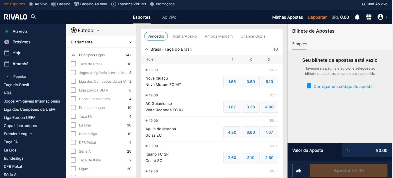This screenshot has width=393, height=178.
Task: Check the Jogos Amigáveis Internacionais checkbox
Action: click(x=73, y=73)
